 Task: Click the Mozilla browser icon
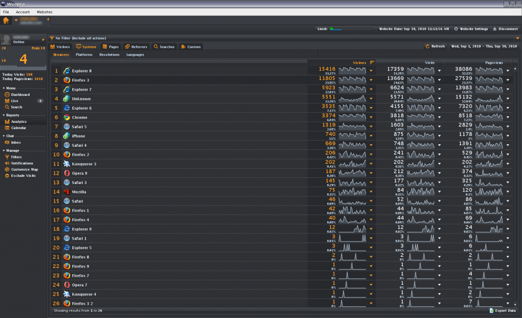click(67, 192)
